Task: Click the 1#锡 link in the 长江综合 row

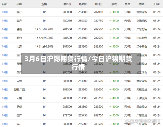Action: pos(5,72)
